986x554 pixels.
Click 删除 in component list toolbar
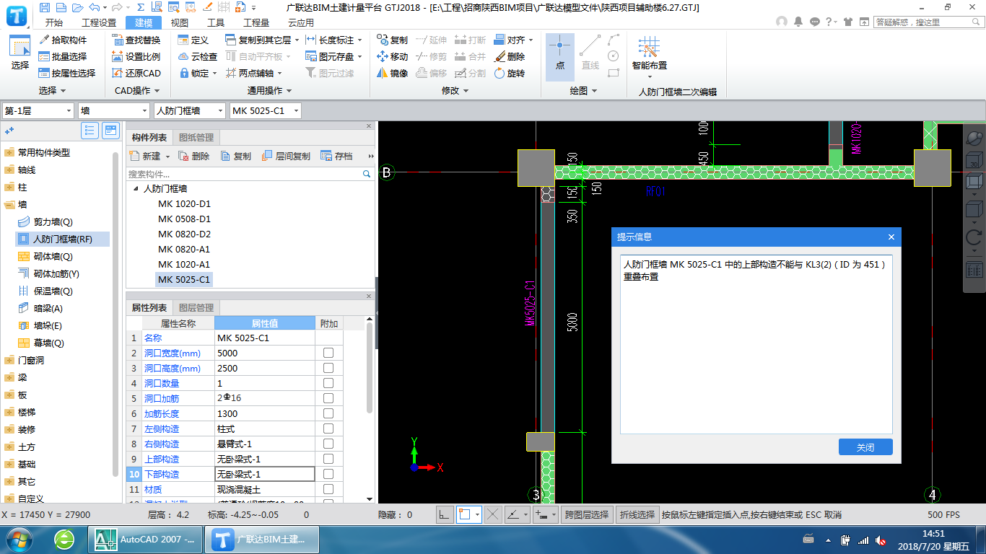tap(194, 156)
